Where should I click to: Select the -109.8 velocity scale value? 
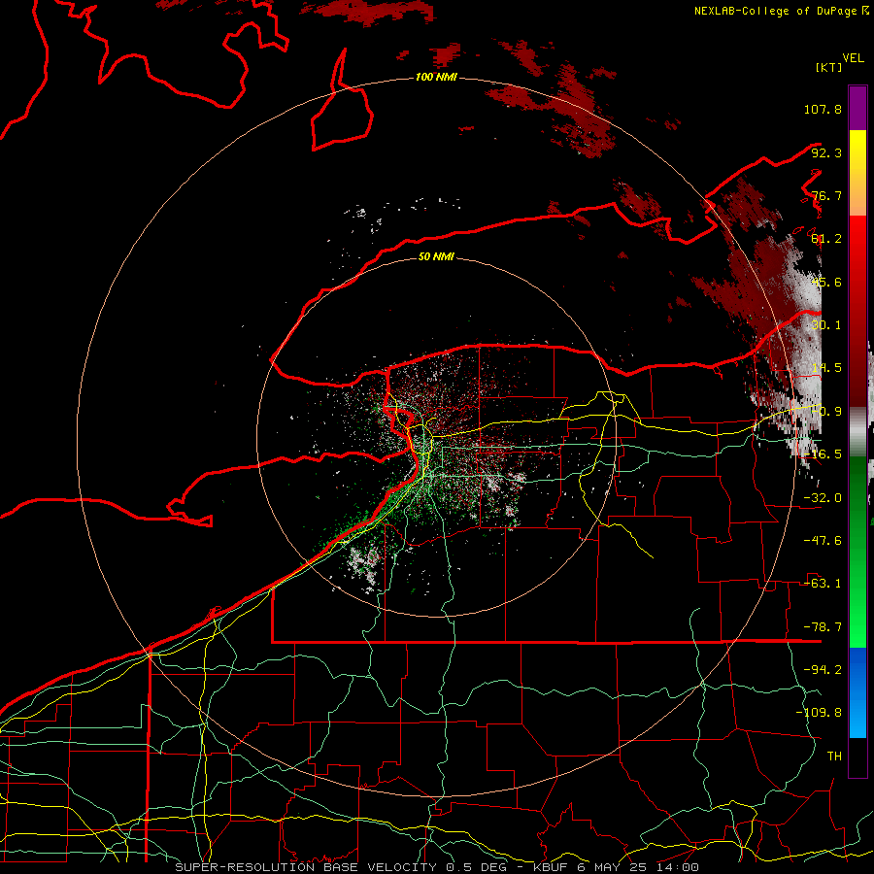pyautogui.click(x=819, y=713)
